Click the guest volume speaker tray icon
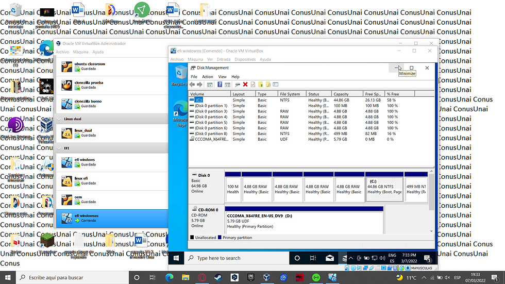Viewport: 505px width, 284px height. tap(381, 258)
